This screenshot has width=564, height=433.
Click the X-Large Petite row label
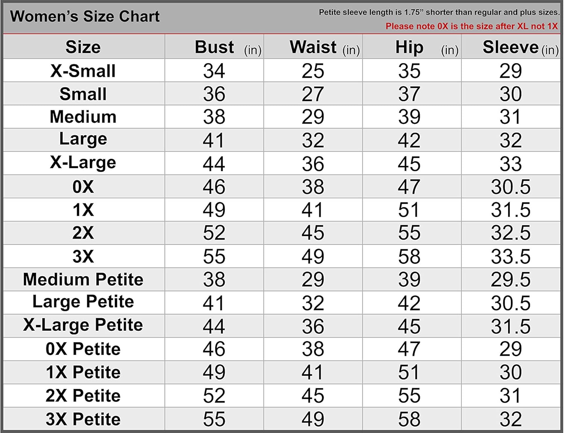(x=83, y=325)
